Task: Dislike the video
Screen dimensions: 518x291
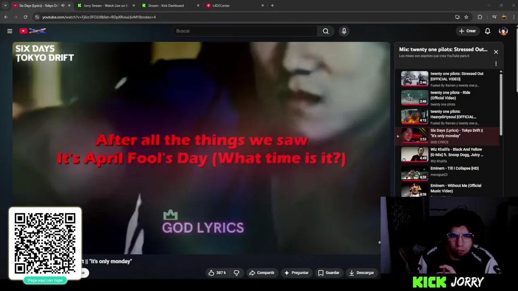Action: (237, 273)
